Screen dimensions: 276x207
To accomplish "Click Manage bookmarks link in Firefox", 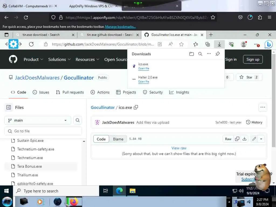I will tap(120, 27).
